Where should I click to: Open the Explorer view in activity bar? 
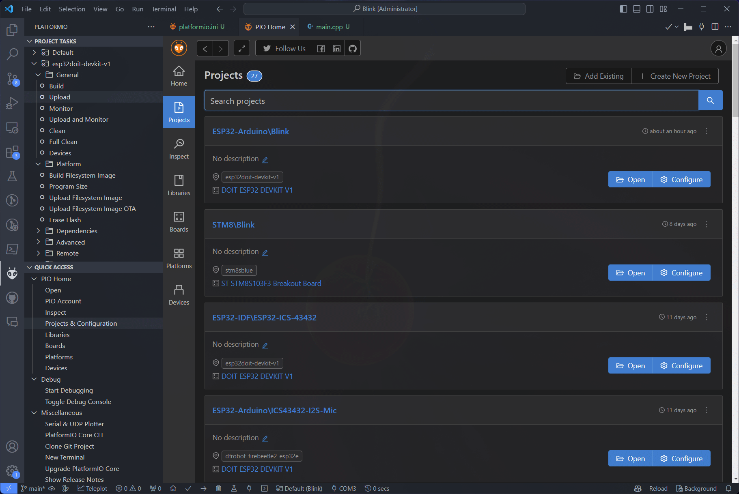click(x=12, y=30)
